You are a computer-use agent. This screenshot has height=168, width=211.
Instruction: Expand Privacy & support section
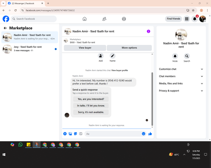point(181,91)
